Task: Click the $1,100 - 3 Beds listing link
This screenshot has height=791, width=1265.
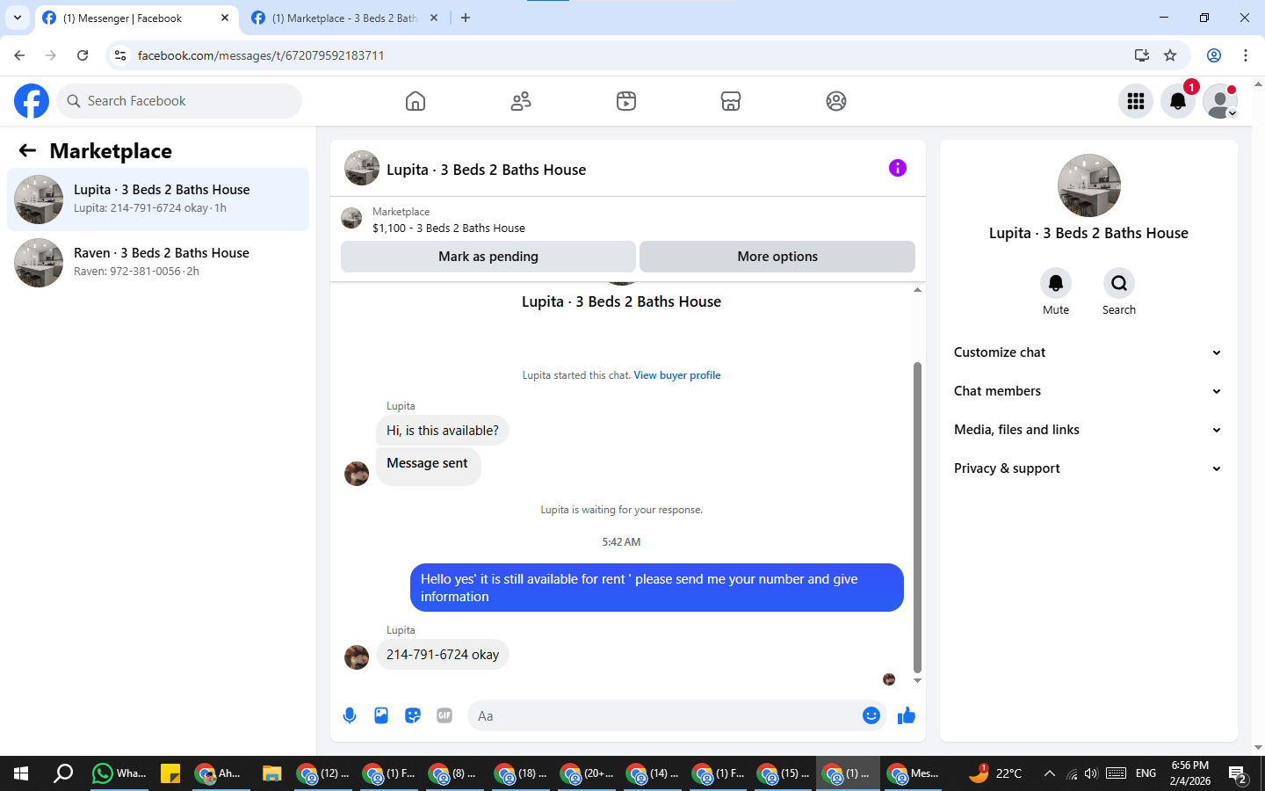Action: [x=449, y=228]
